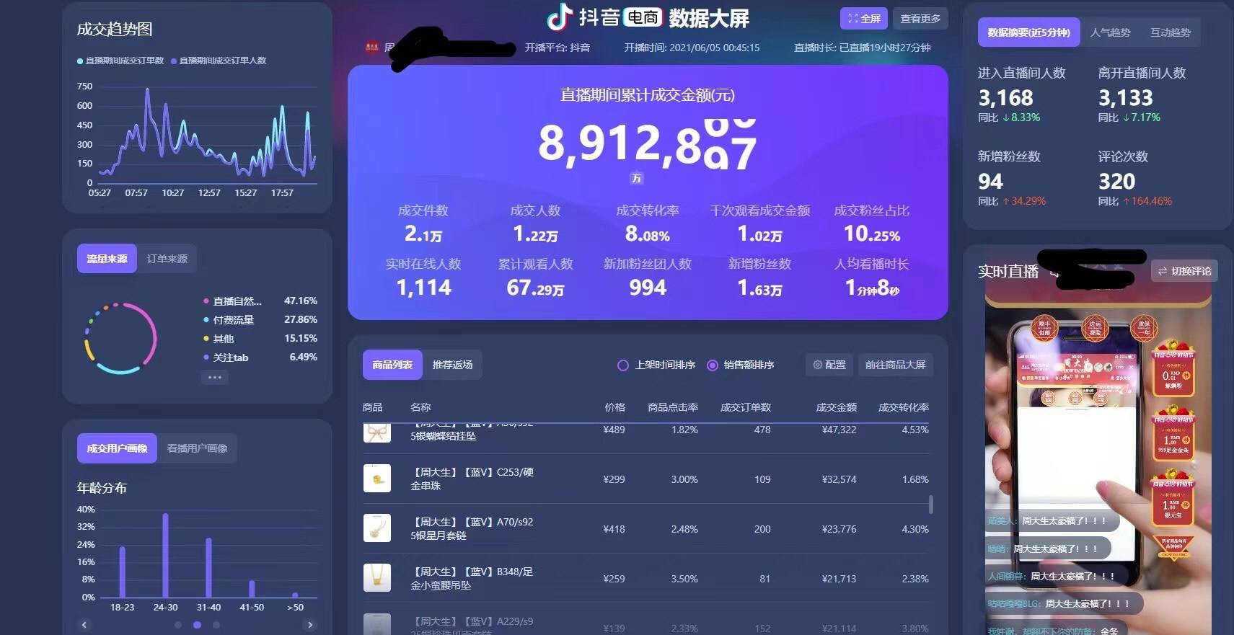Switch to the 推荐返场 tab

pyautogui.click(x=452, y=365)
